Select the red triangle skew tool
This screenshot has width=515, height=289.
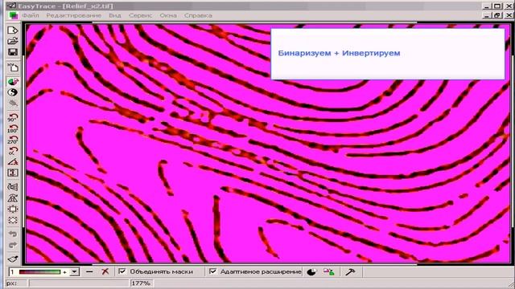13,161
